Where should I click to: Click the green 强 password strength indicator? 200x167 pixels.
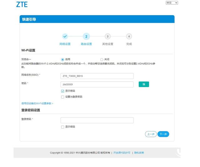[144, 84]
